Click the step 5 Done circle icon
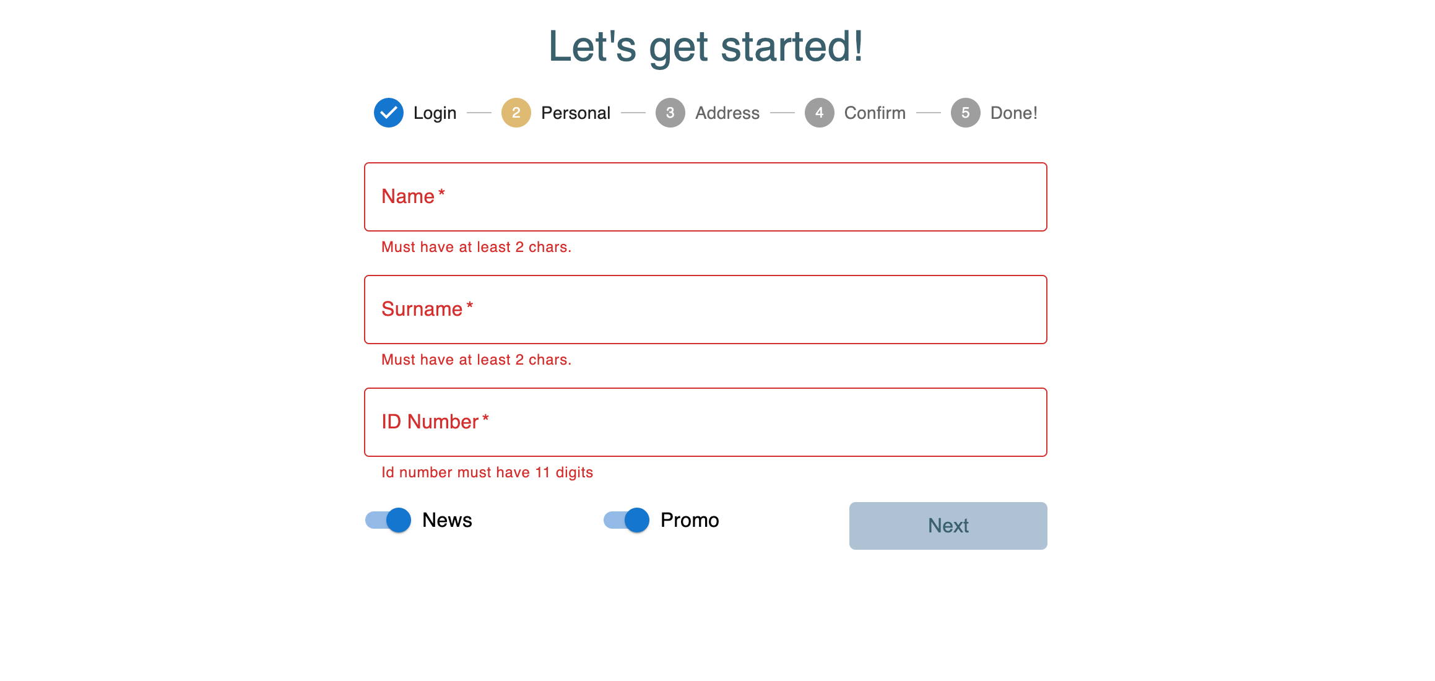 (965, 113)
